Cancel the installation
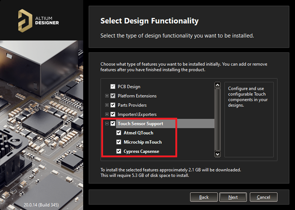 pos(263,197)
